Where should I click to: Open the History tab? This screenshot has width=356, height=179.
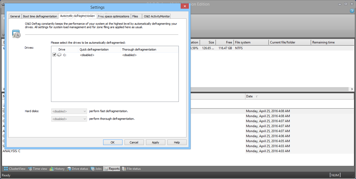[x=57, y=169]
